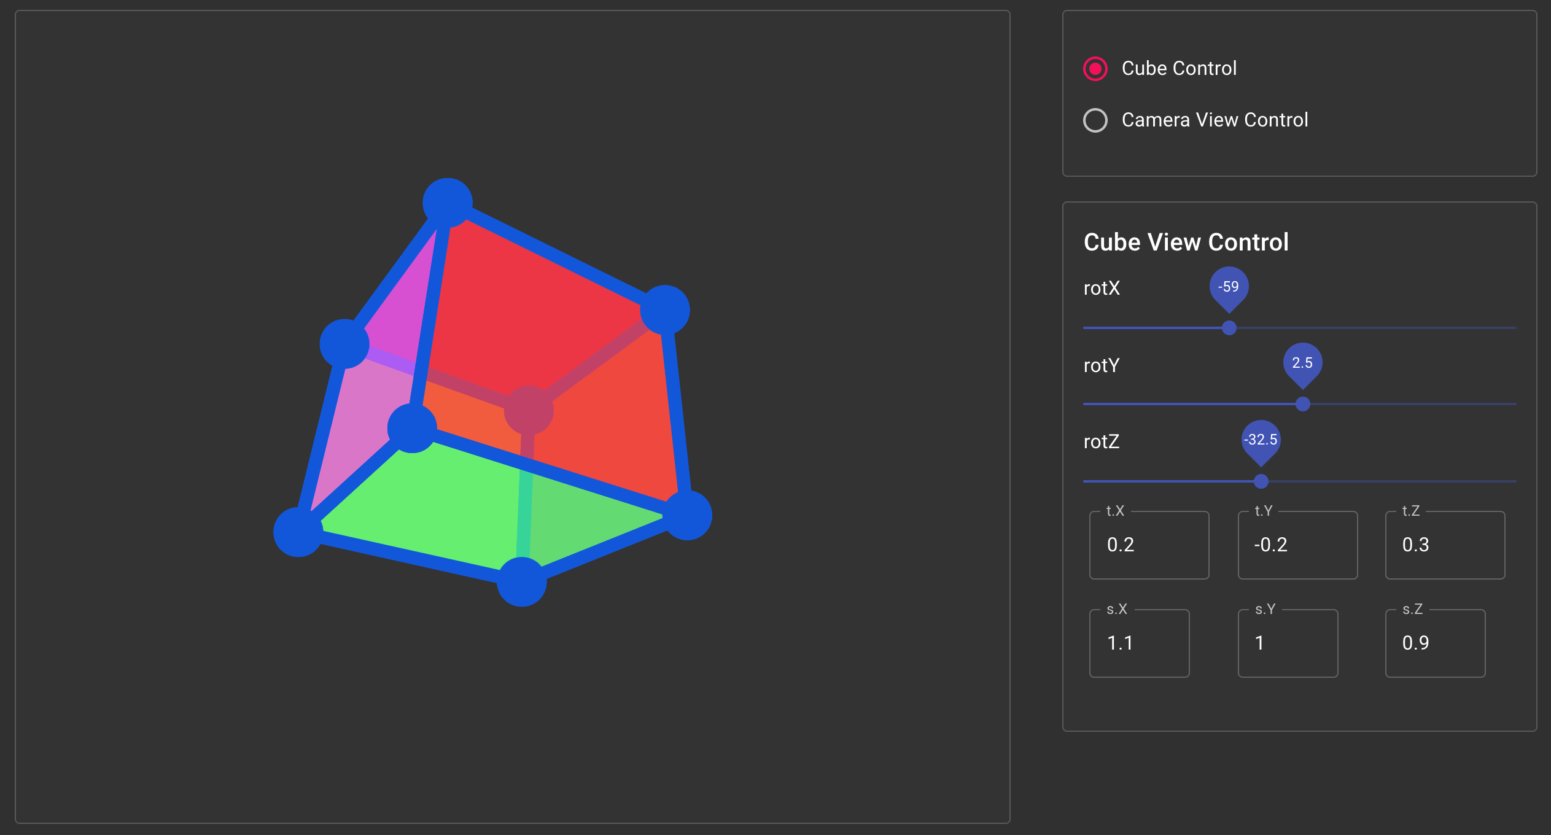Select the Cube Control radio button

click(1095, 69)
